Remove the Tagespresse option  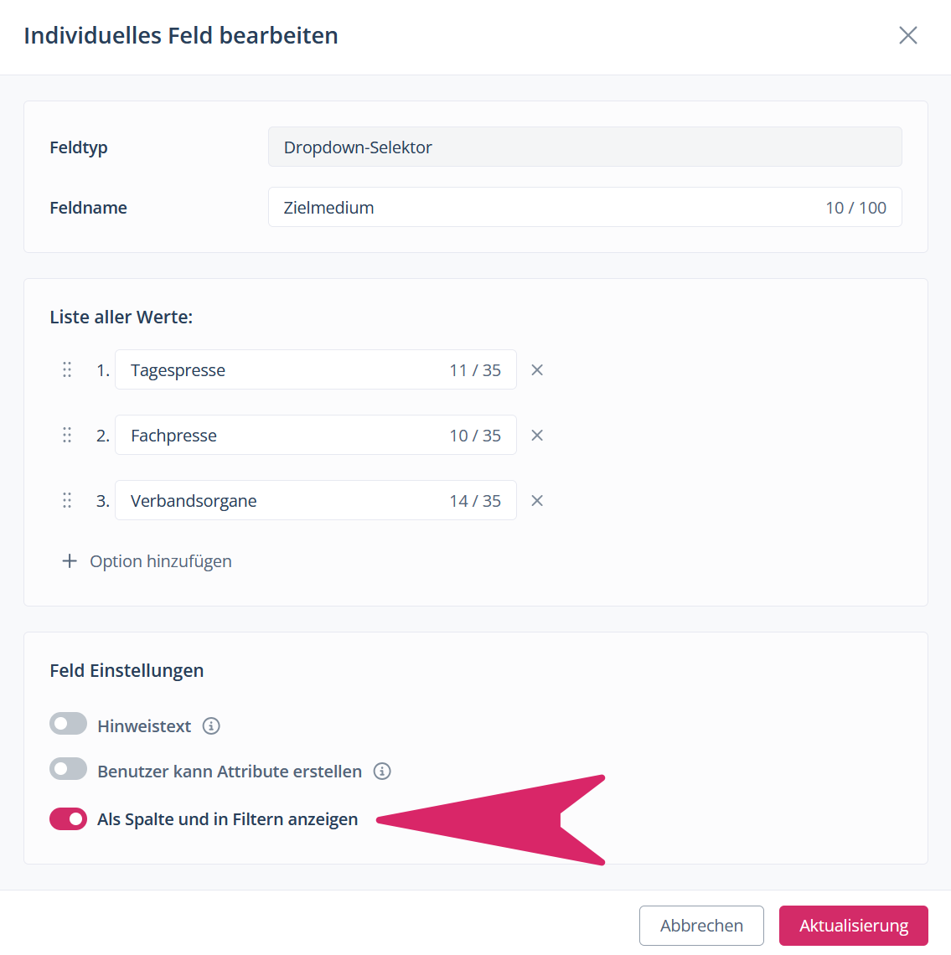point(537,369)
